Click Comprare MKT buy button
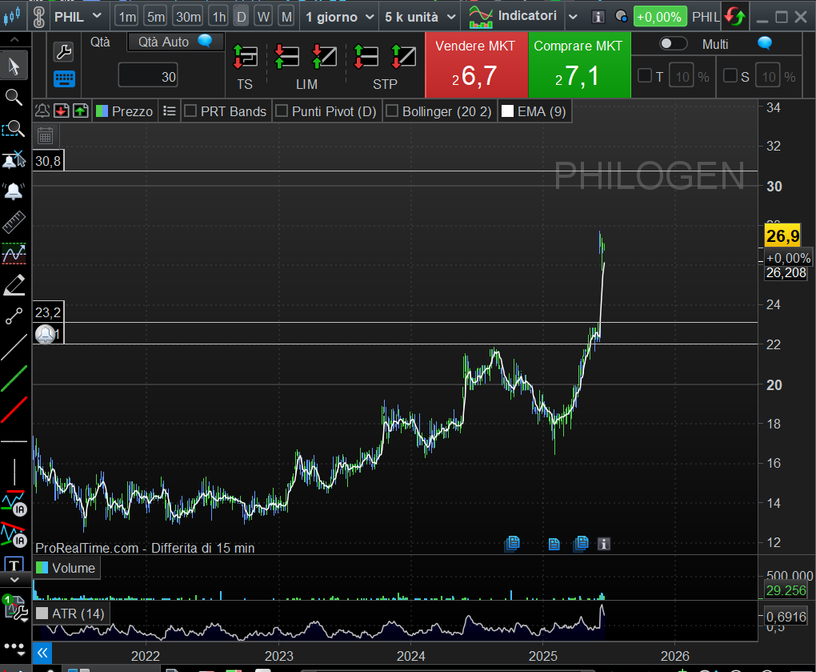The width and height of the screenshot is (816, 672). pyautogui.click(x=579, y=65)
